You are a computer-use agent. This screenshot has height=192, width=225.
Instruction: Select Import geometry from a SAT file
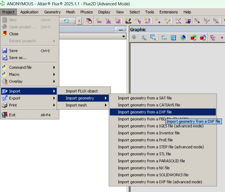[x=163, y=98]
